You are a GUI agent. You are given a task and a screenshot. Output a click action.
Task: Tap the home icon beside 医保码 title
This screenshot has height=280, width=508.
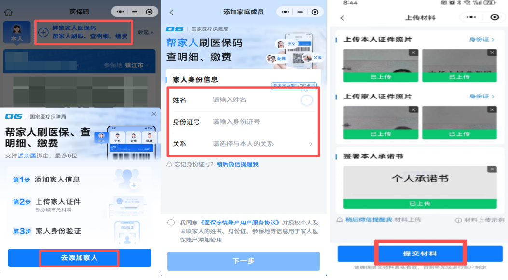pyautogui.click(x=8, y=12)
